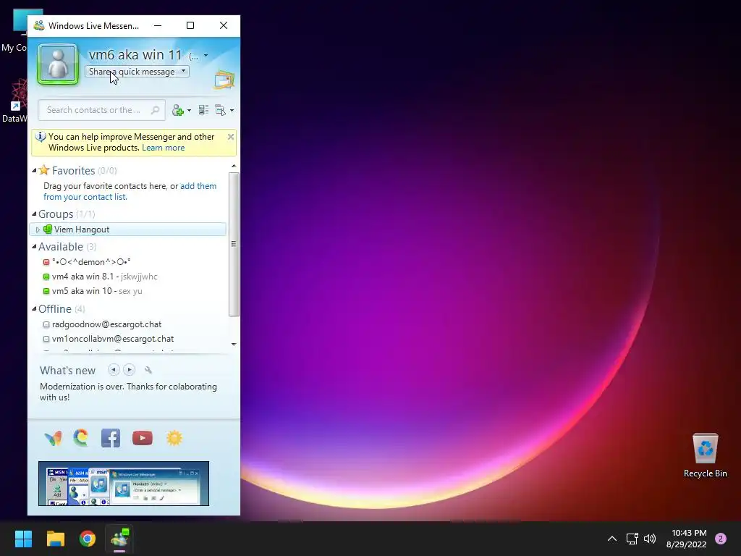Follow the add them from your contact list link
Image resolution: width=741 pixels, height=556 pixels.
(x=130, y=191)
